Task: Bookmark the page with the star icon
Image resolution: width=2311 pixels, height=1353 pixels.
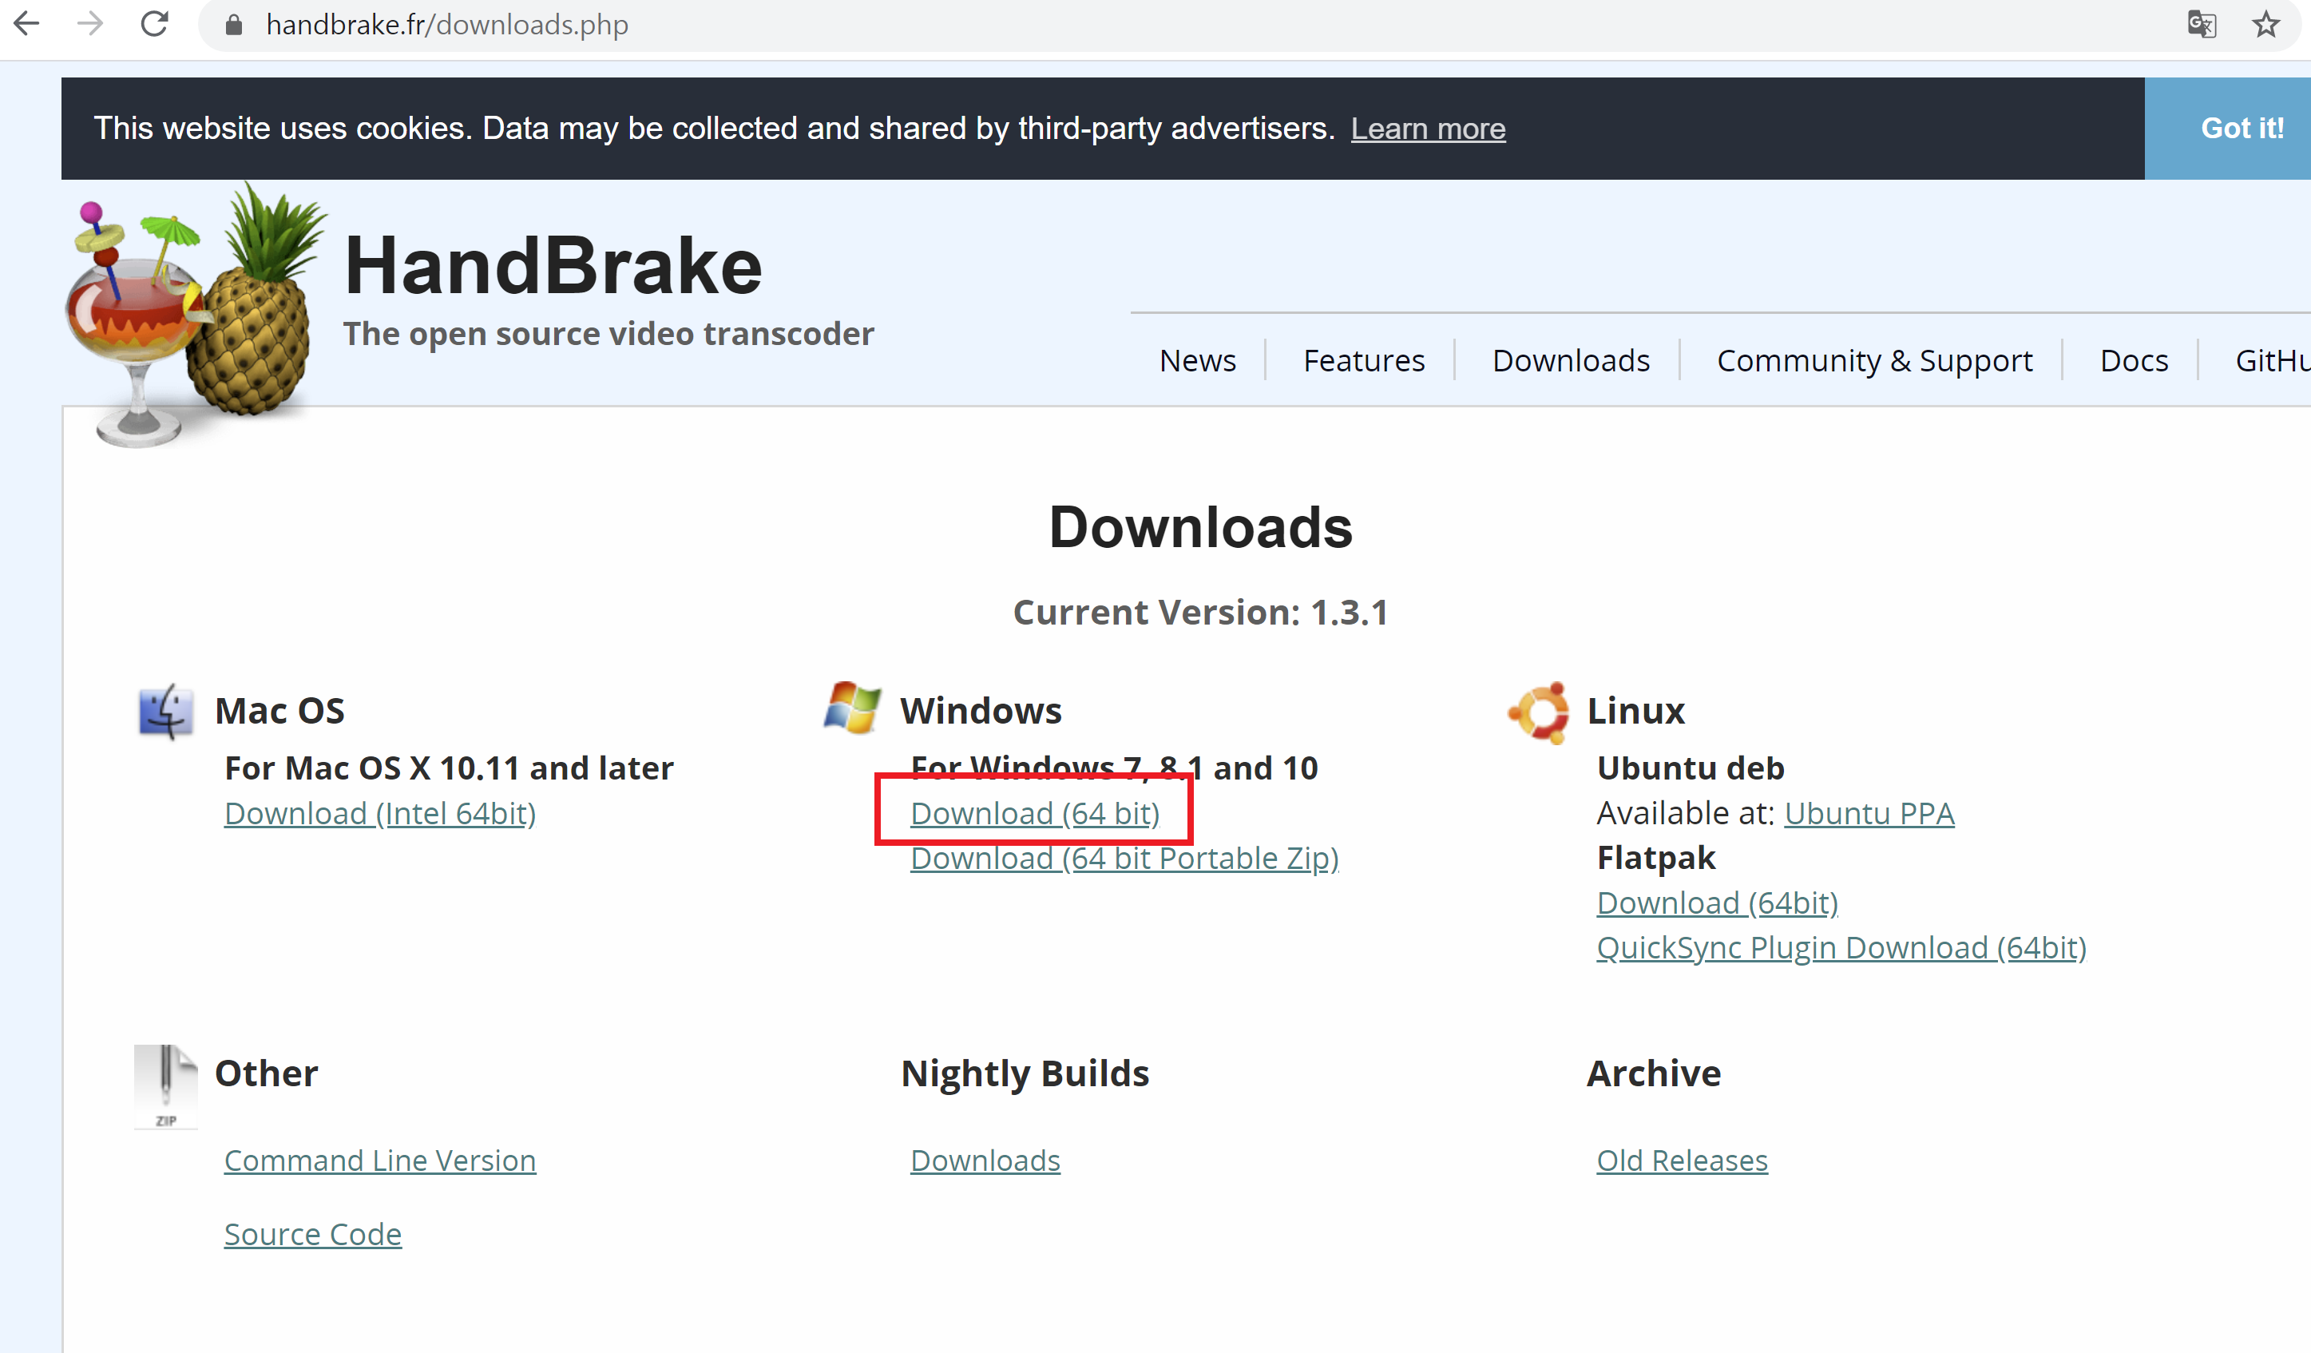Action: point(2266,25)
